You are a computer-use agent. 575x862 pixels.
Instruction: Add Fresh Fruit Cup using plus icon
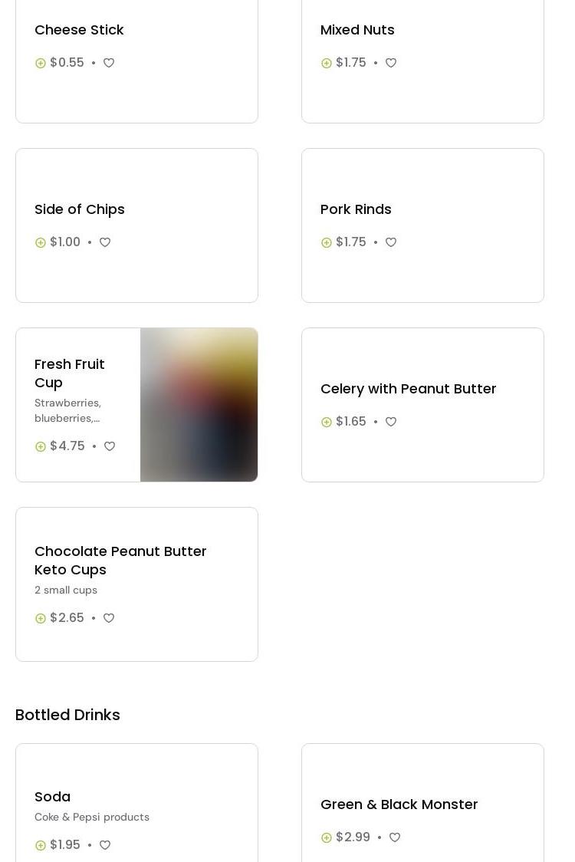click(x=41, y=446)
